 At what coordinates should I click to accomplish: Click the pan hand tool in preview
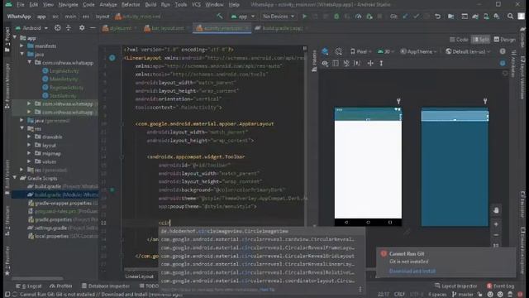[496, 210]
